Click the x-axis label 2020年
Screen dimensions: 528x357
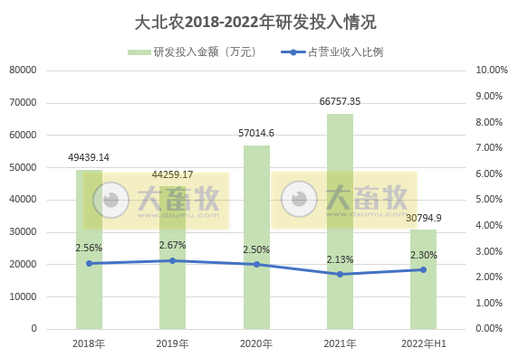256,343
